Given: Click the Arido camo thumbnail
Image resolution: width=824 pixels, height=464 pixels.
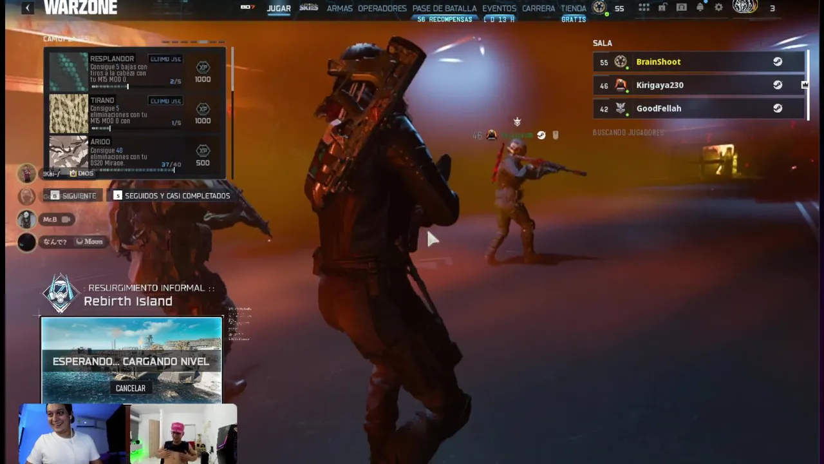Looking at the screenshot, I should click(69, 152).
